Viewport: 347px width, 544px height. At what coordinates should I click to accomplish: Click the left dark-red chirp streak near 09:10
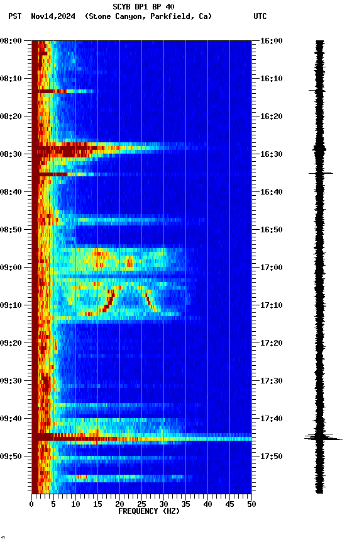[x=108, y=300]
